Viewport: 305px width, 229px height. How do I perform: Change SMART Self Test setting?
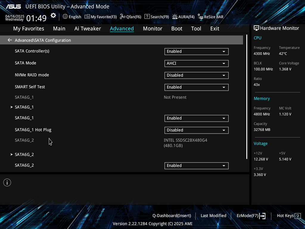click(x=197, y=87)
